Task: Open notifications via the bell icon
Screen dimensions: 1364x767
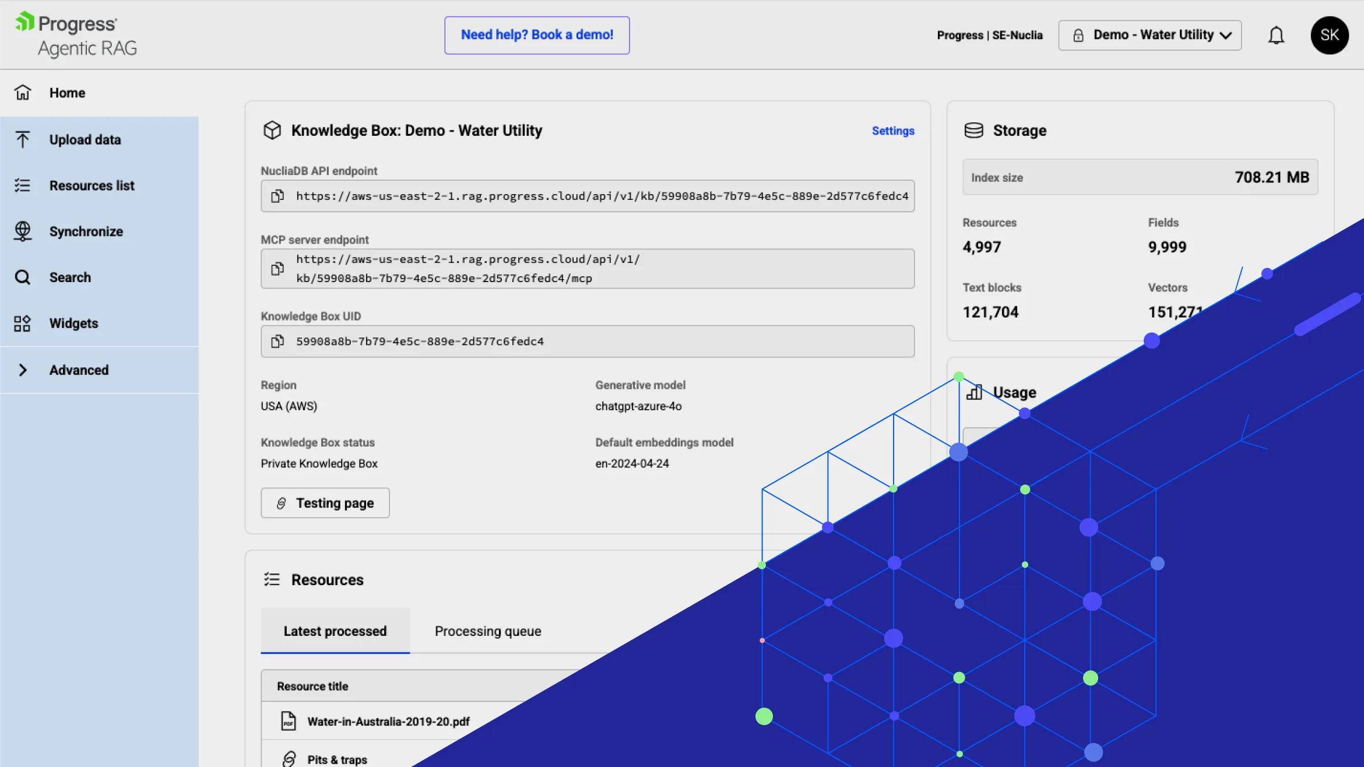Action: (1277, 35)
